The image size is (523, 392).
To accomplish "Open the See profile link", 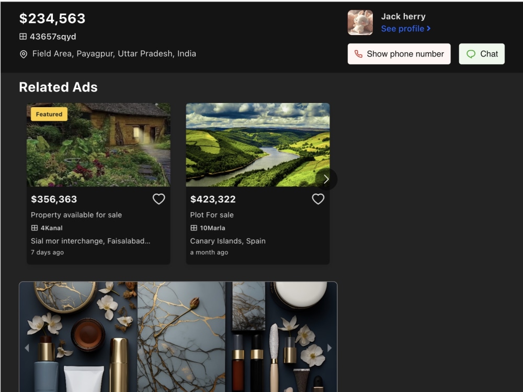I will click(x=406, y=29).
